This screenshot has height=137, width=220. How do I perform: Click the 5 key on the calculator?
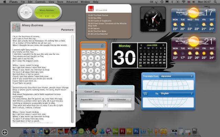(91, 64)
